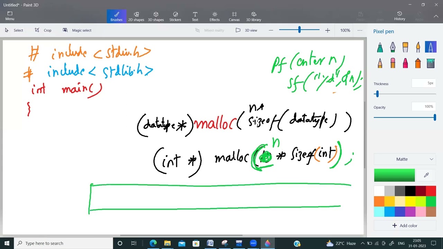Expand the Matte material dropdown
The width and height of the screenshot is (443, 249).
405,159
